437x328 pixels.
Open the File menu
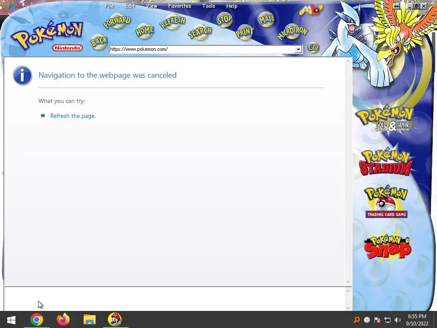tap(109, 6)
